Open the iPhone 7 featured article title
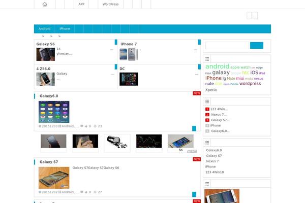The image size is (305, 203). pyautogui.click(x=129, y=44)
